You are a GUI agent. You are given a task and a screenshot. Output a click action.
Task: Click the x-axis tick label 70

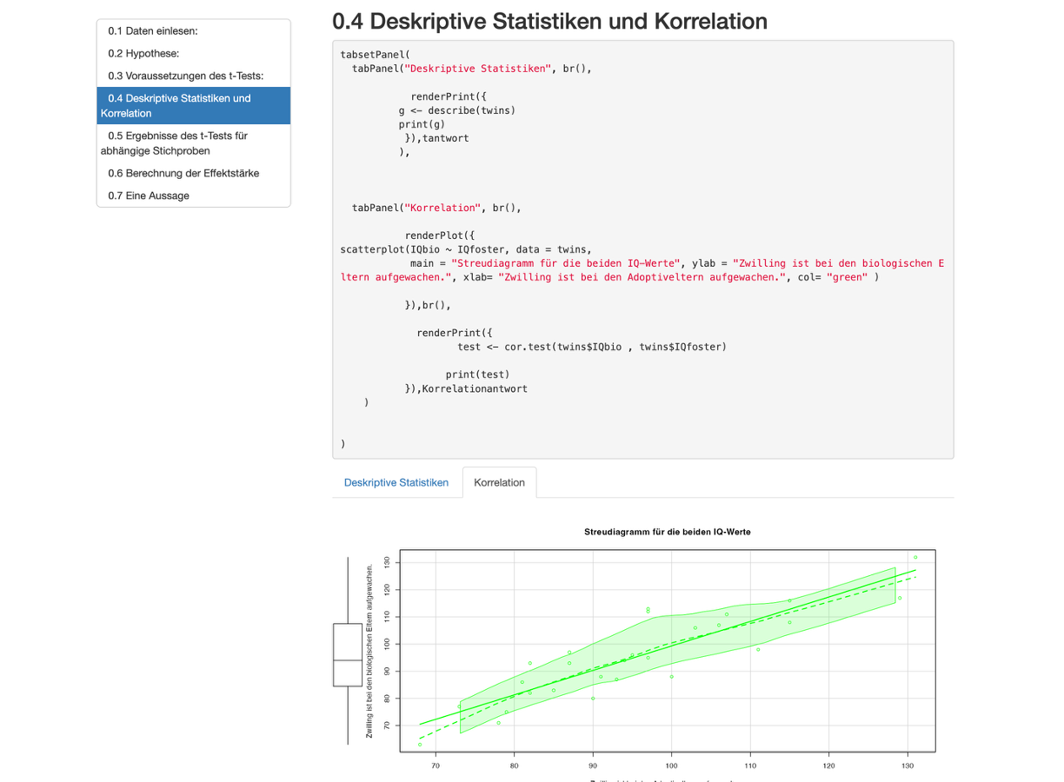pyautogui.click(x=436, y=765)
